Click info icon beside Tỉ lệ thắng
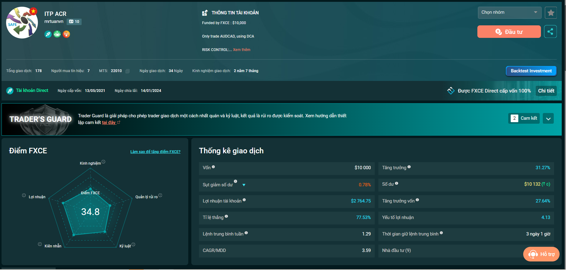566x270 pixels. 226,217
